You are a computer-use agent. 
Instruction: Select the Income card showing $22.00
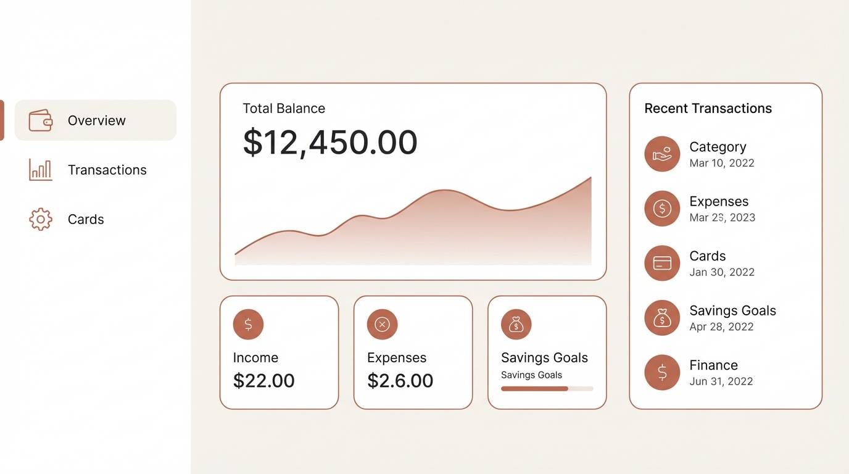tap(279, 352)
